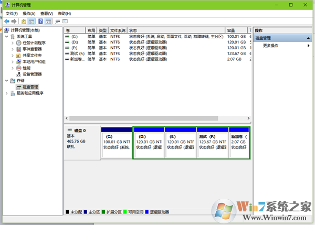Open the 操作(A) menu
The image size is (315, 225).
29,13
